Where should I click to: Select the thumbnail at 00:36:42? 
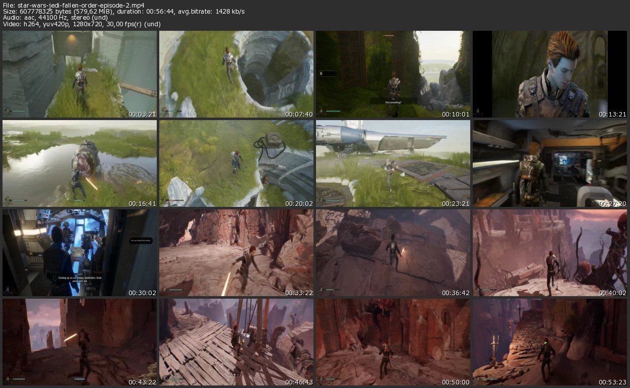pyautogui.click(x=393, y=253)
